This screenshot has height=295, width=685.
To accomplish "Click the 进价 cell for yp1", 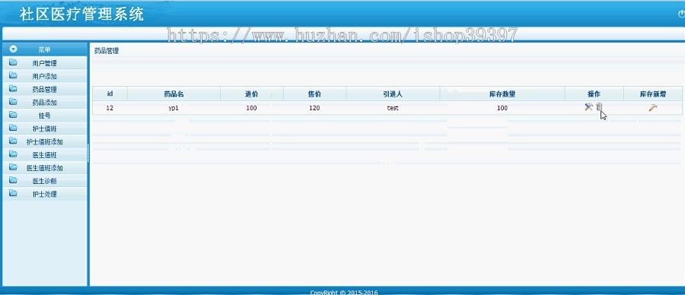I will 252,108.
